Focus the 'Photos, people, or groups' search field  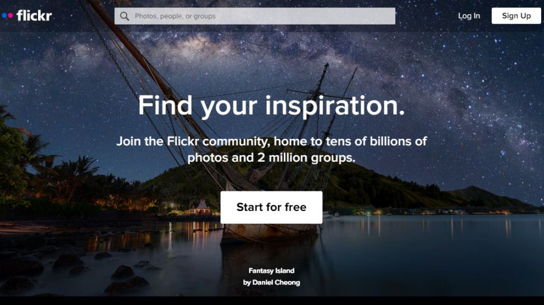(x=255, y=16)
